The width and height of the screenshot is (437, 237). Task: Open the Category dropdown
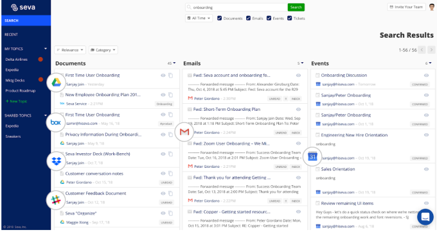[103, 50]
